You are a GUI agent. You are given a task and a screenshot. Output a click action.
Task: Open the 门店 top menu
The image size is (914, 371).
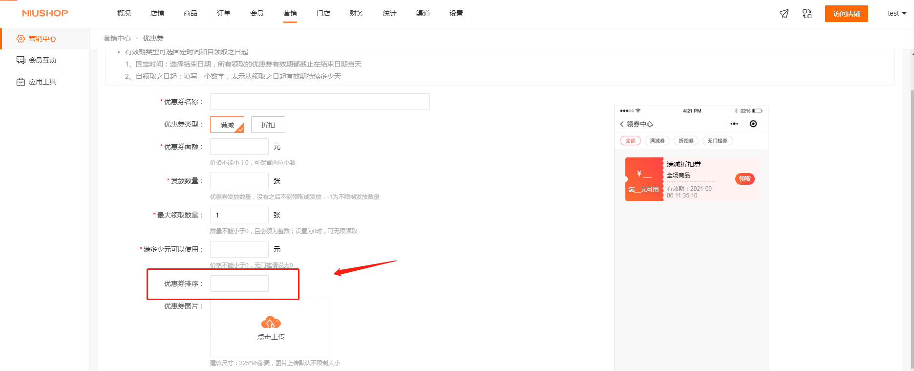pyautogui.click(x=323, y=13)
